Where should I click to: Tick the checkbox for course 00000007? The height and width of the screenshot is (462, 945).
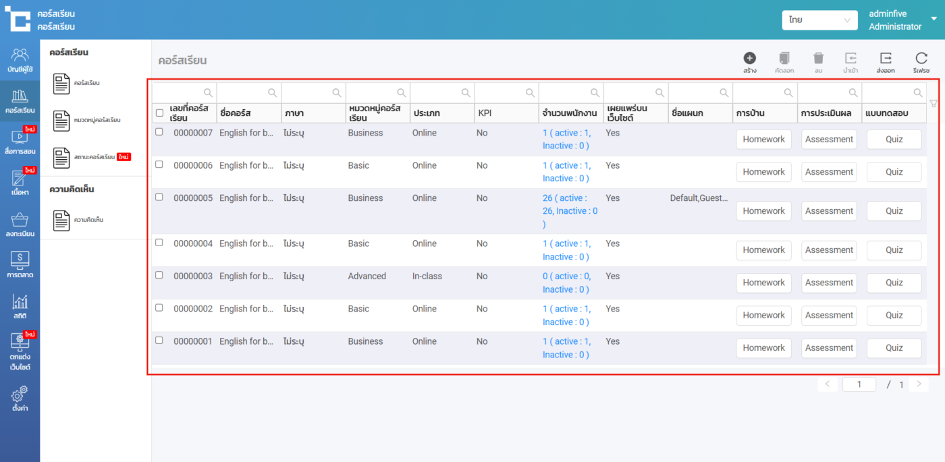click(x=159, y=132)
